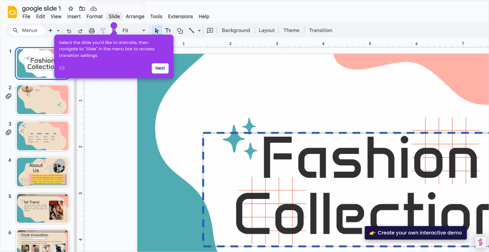This screenshot has height=252, width=489.
Task: Click the purple hotspot dot under Slide menu
Action: tap(114, 25)
